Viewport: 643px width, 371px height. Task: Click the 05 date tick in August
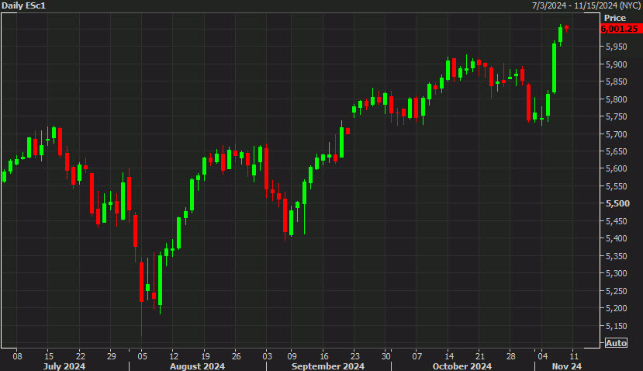tap(141, 355)
